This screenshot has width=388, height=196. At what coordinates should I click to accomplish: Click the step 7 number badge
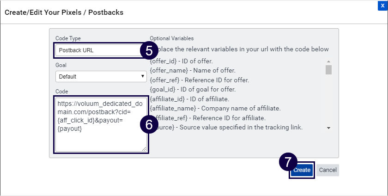[x=288, y=162]
